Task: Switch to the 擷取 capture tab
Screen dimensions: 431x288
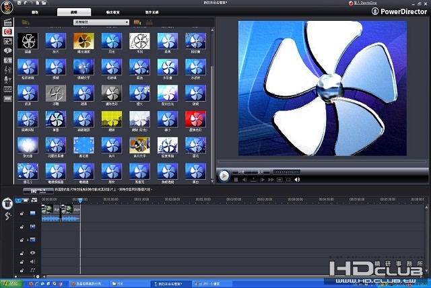Action: pos(34,12)
